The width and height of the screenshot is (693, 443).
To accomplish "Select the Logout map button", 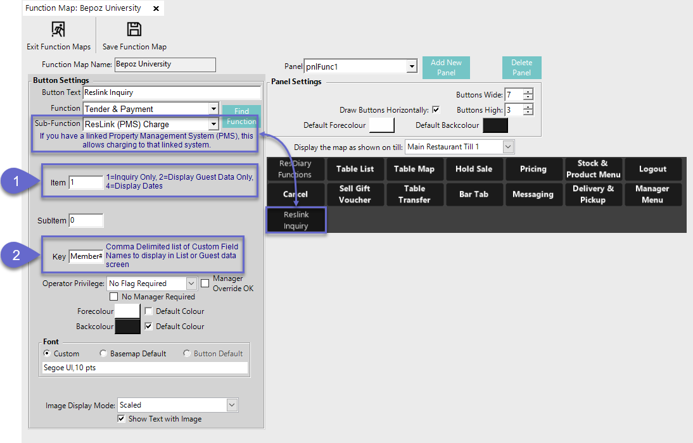I will (x=652, y=169).
